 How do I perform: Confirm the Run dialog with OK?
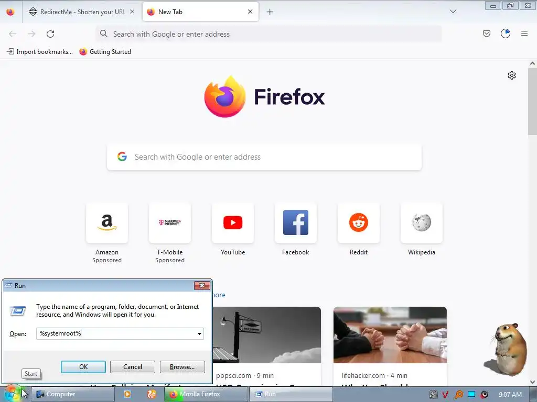click(x=83, y=367)
